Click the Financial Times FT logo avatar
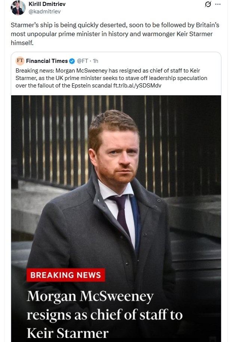233x342 pixels. (x=20, y=61)
